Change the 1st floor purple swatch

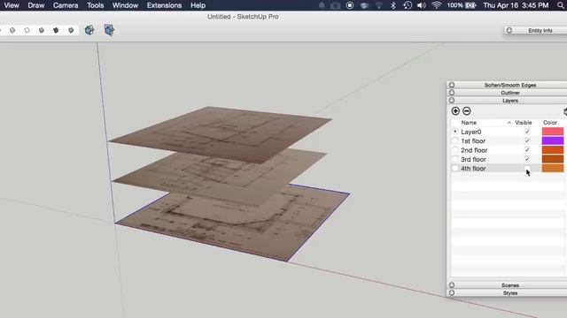click(x=553, y=141)
